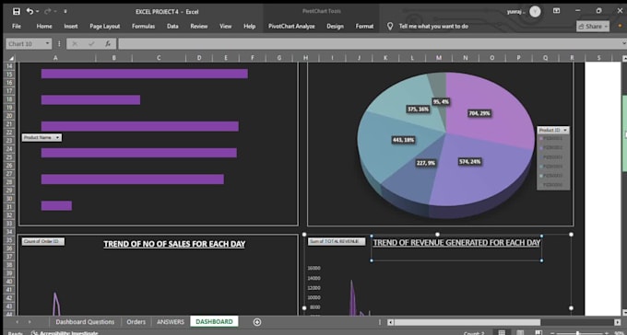Click the longest purple bar in bar chart
This screenshot has height=335, width=627.
tap(145, 74)
